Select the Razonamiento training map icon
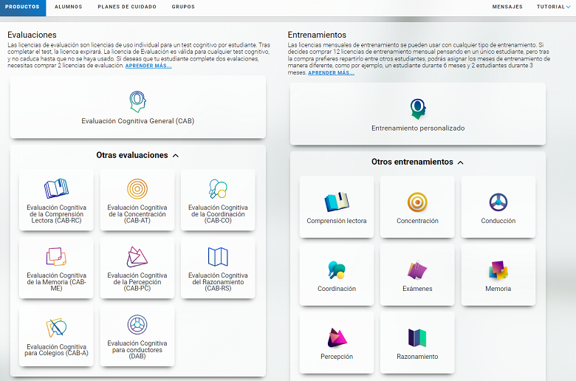 point(417,338)
